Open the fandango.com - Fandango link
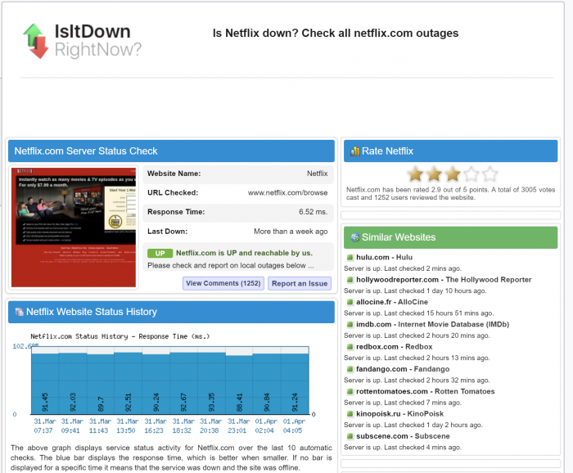This screenshot has height=473, width=573. click(x=402, y=369)
